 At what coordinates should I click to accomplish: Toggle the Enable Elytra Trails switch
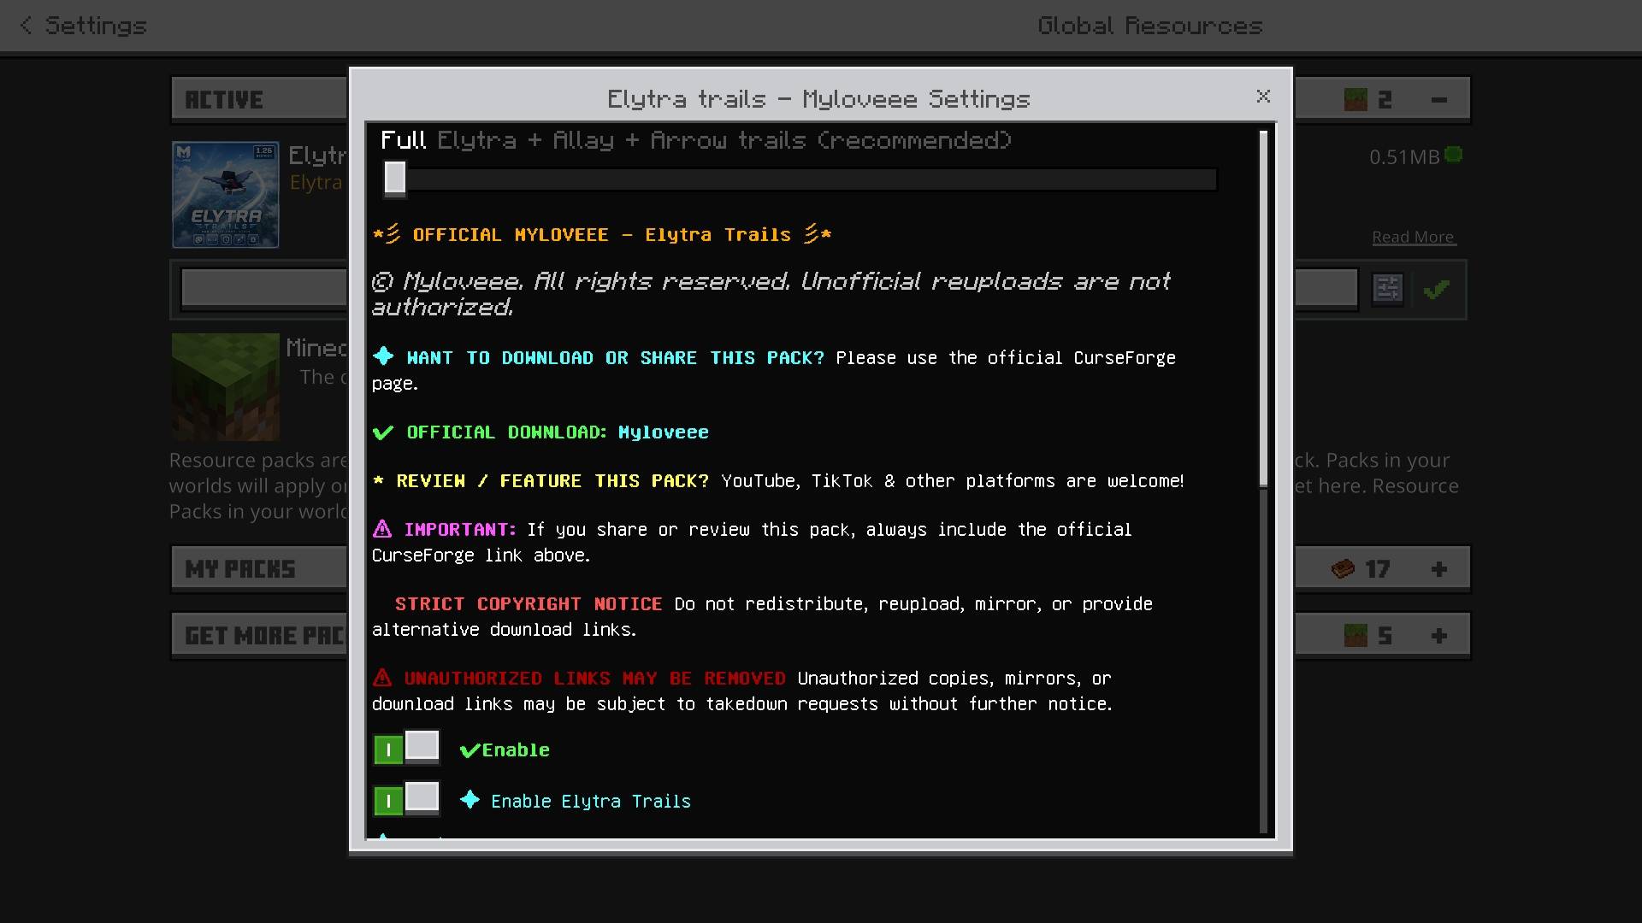(x=407, y=800)
